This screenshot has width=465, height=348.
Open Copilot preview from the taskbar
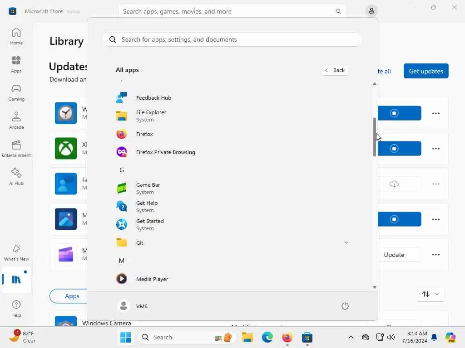pos(450,337)
